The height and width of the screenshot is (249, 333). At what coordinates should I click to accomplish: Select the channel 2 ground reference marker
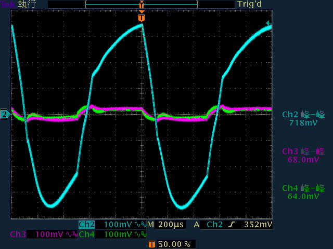point(5,115)
